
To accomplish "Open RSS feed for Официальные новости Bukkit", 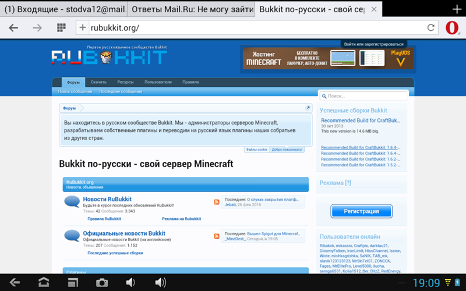I will coord(216,236).
